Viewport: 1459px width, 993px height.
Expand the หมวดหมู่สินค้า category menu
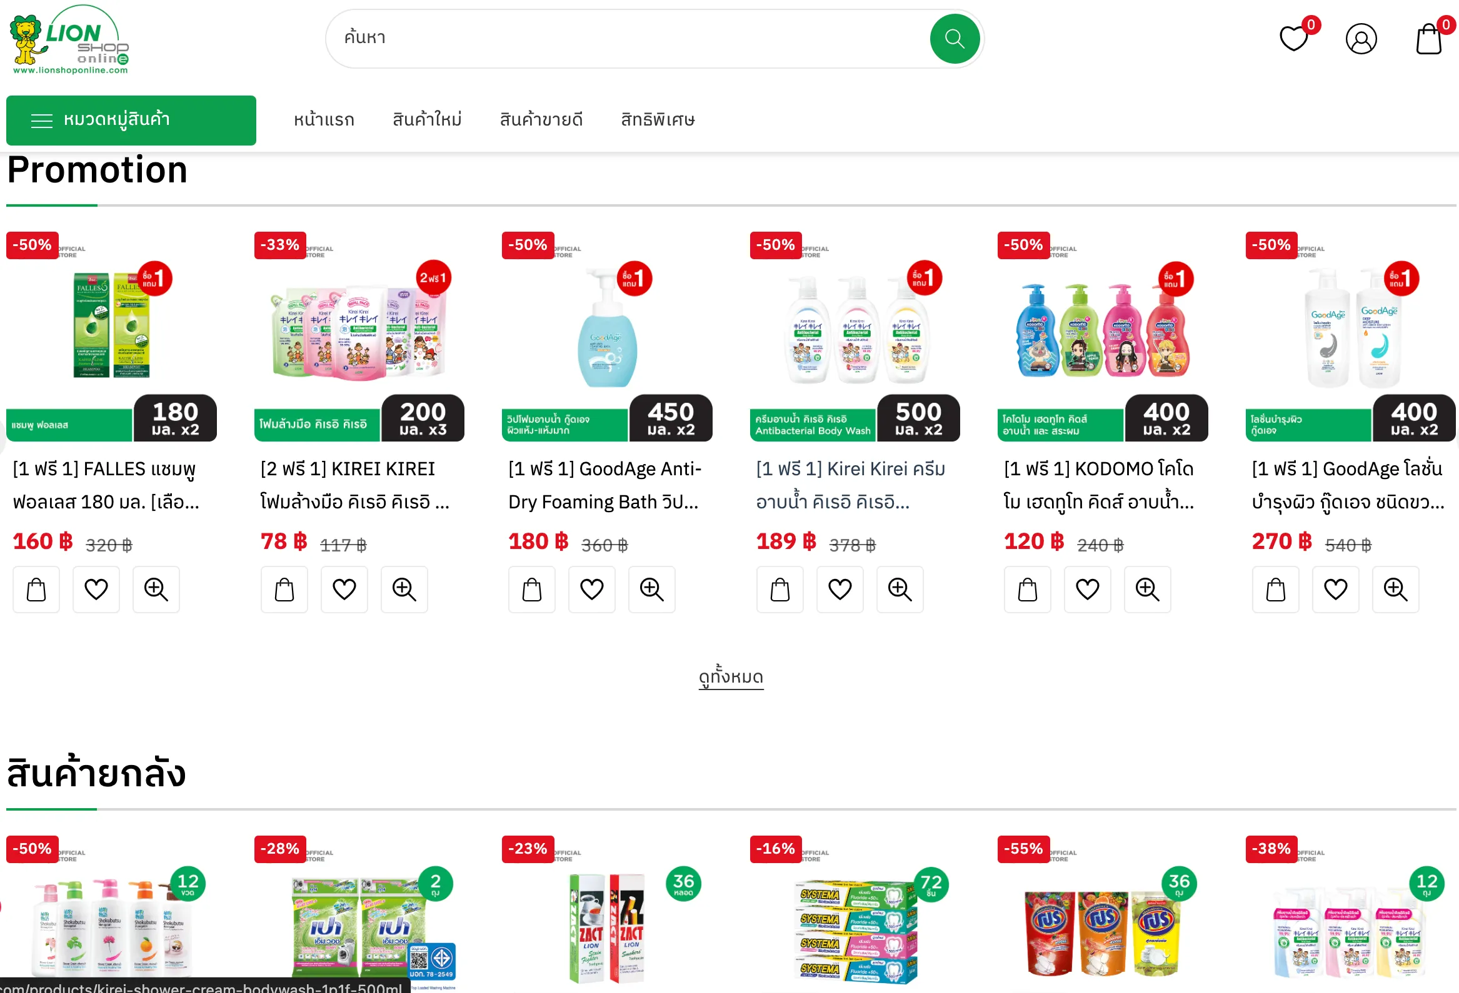pos(131,121)
